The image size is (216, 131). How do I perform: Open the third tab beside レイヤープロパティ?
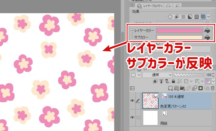coord(177,6)
